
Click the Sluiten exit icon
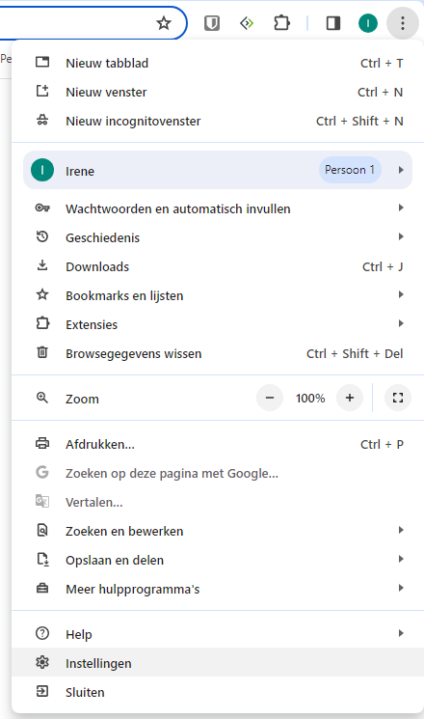click(x=42, y=691)
